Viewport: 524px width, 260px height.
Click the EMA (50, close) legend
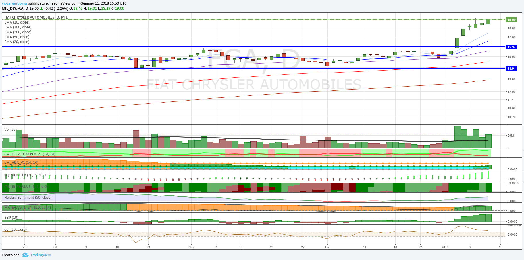point(17,37)
